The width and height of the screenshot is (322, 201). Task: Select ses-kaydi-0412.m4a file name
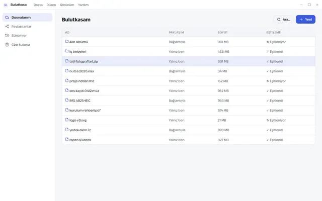[84, 91]
